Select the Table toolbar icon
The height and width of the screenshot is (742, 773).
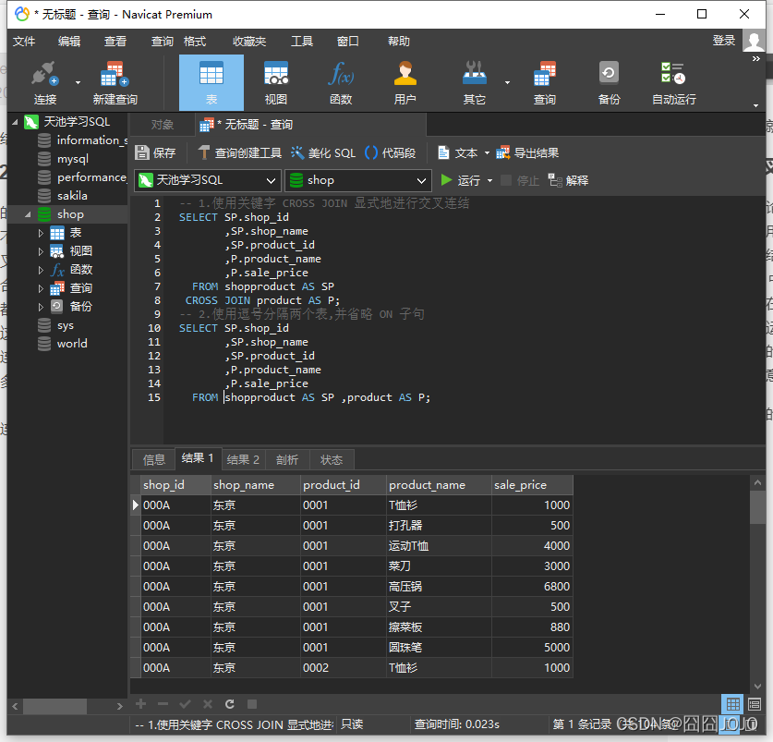[211, 83]
